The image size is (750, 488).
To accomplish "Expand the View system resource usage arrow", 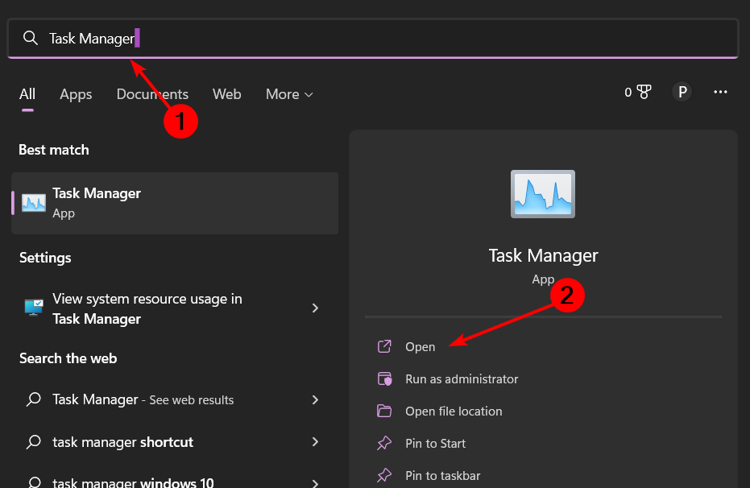I will (316, 308).
